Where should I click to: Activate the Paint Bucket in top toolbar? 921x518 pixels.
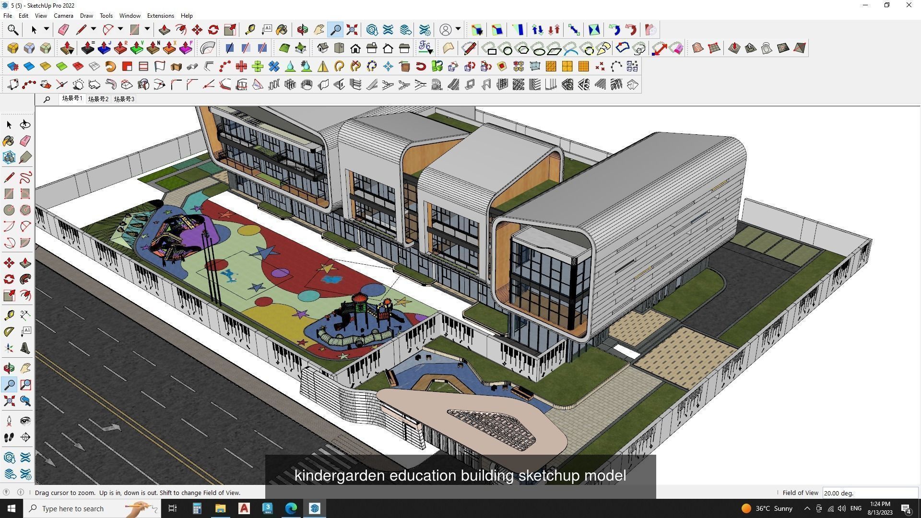tap(282, 30)
